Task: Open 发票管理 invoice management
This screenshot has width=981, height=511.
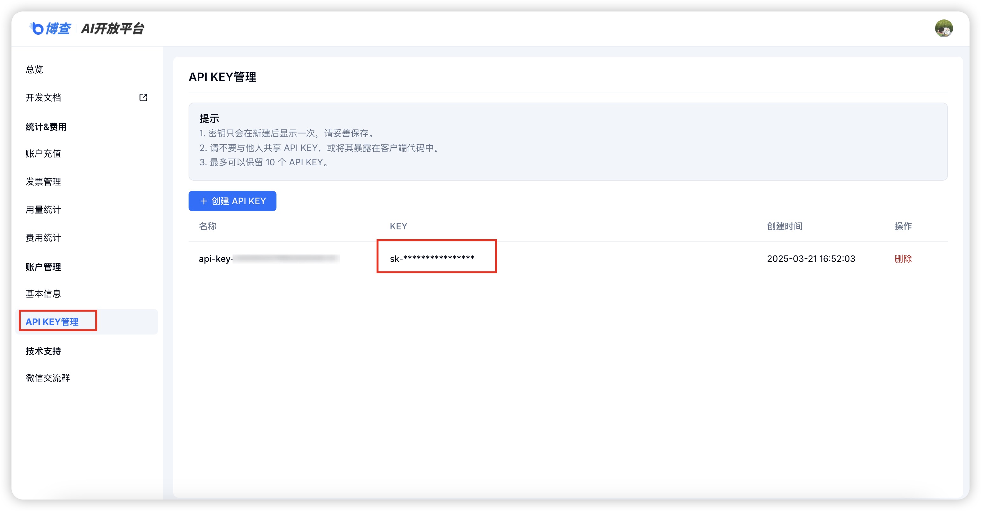Action: (43, 182)
